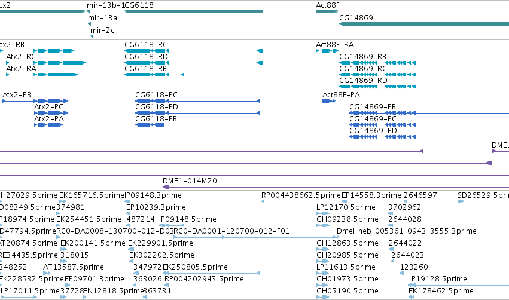The height and width of the screenshot is (300, 509).
Task: Select EST label EP09701.3prime
Action: tap(95, 280)
